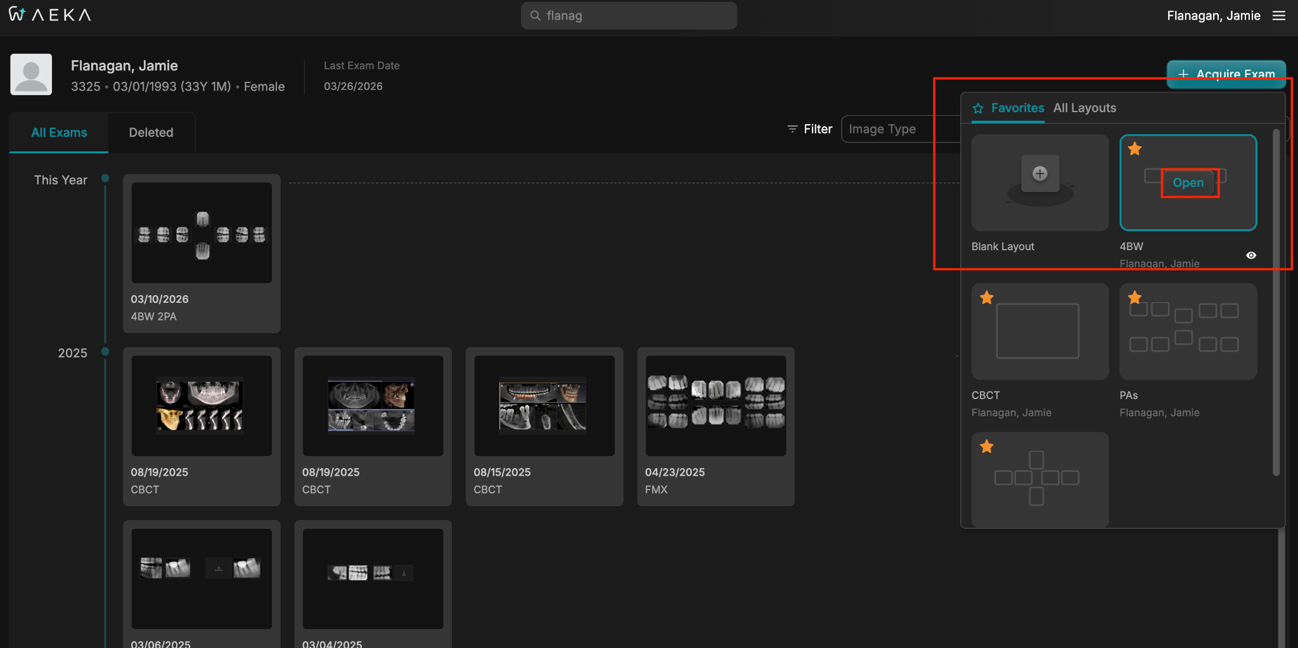Click the layouts panel scrollbar

[1276, 302]
